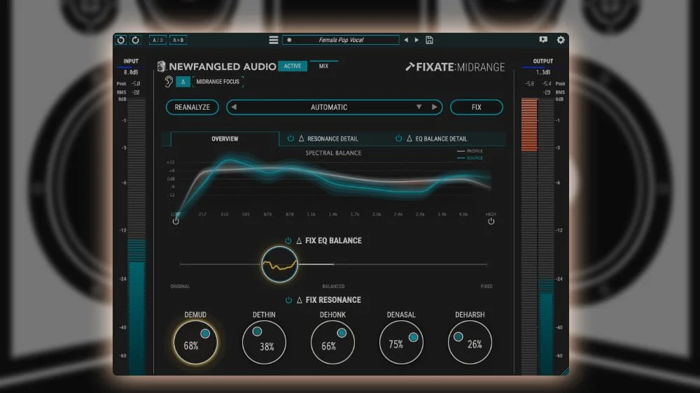Viewport: 700px width, 393px height.
Task: Click the BALANCED slider label
Action: [x=333, y=287]
